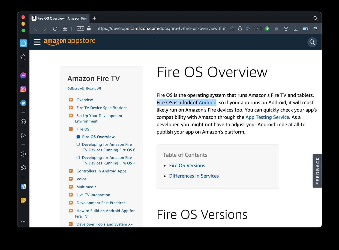The width and height of the screenshot is (339, 250).
Task: Click the padlock site security icon
Action: point(89,28)
